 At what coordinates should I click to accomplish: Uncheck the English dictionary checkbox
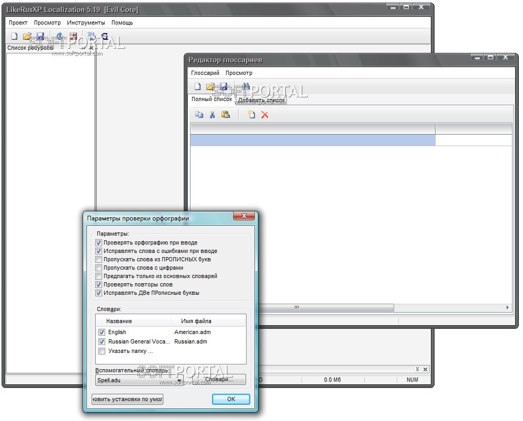click(102, 333)
